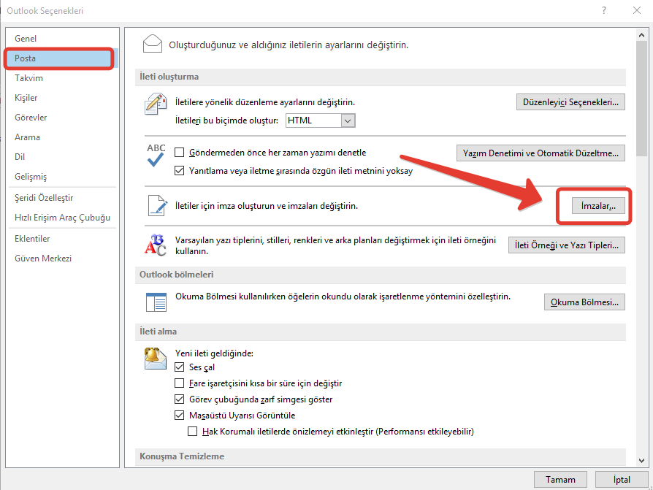The height and width of the screenshot is (490, 653).
Task: Open the Güven Merkezi category
Action: 43,259
